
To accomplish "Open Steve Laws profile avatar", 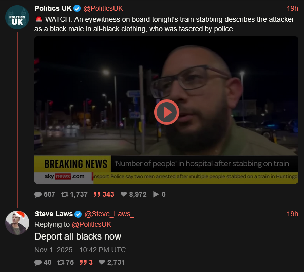I will click(x=17, y=223).
